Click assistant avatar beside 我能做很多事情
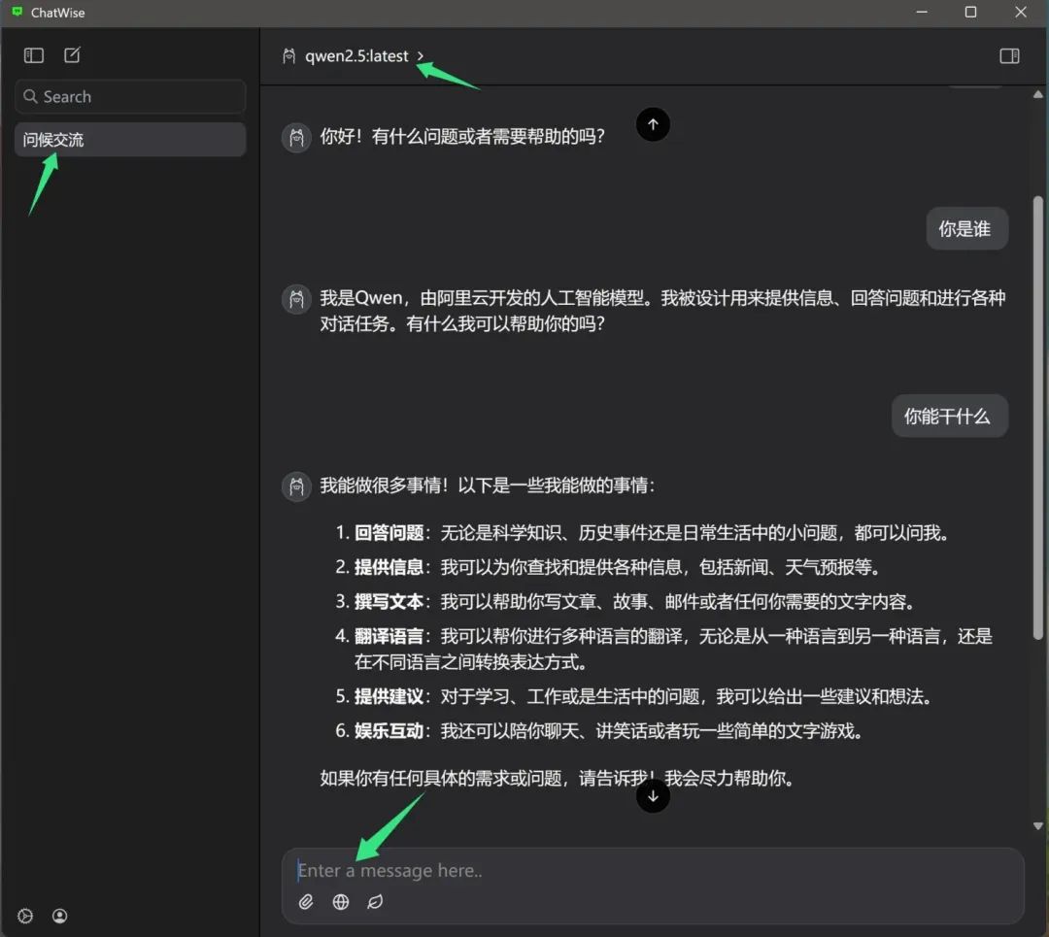Screen dimensions: 1049x937 tap(296, 486)
